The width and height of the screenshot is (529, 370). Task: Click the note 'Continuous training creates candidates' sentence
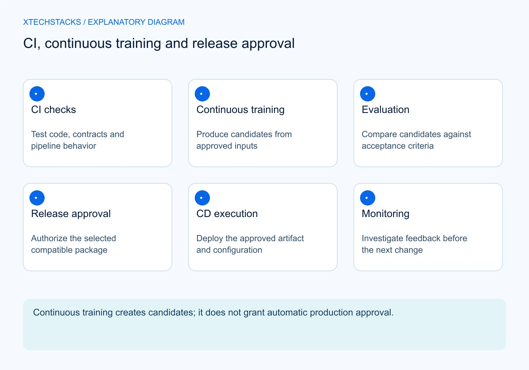213,313
